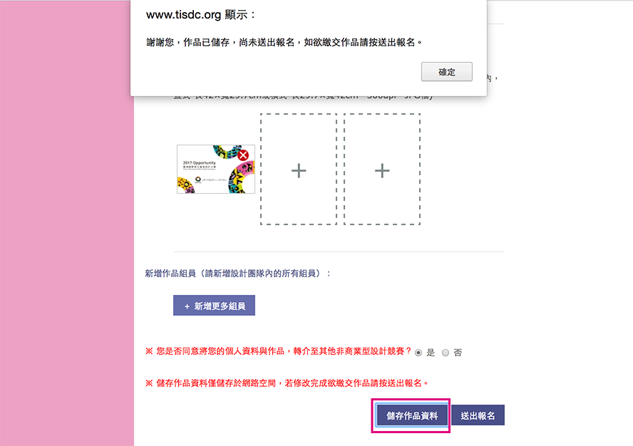Remove uploaded image with red X icon
The width and height of the screenshot is (633, 446).
(x=243, y=155)
